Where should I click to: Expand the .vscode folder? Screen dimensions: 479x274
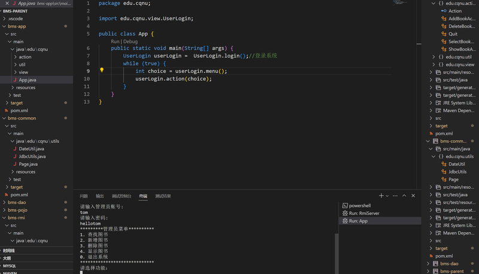[x=4, y=19]
